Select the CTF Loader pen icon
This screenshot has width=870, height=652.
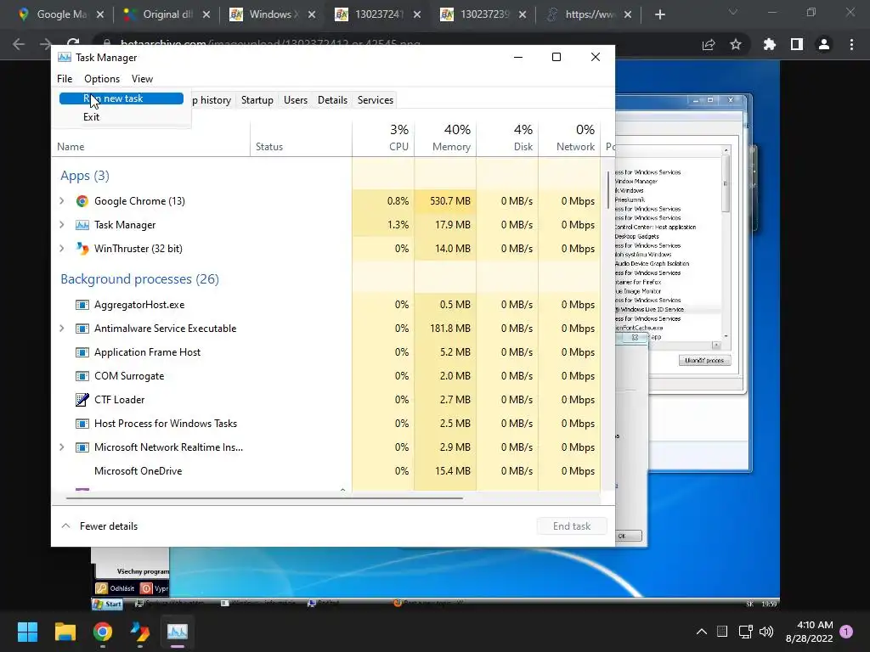(82, 399)
